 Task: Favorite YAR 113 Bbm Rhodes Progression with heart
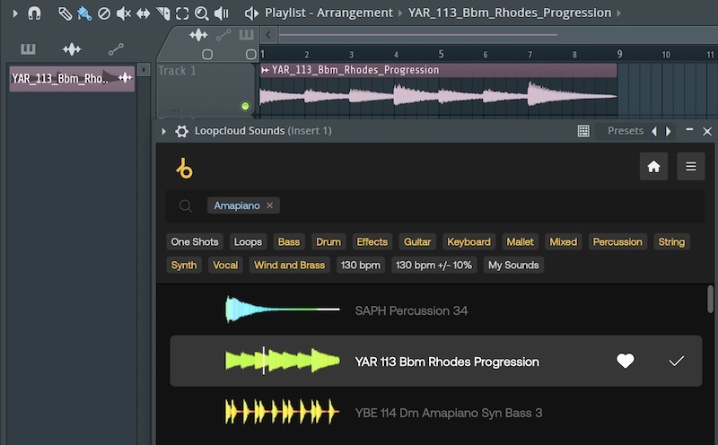pyautogui.click(x=625, y=361)
